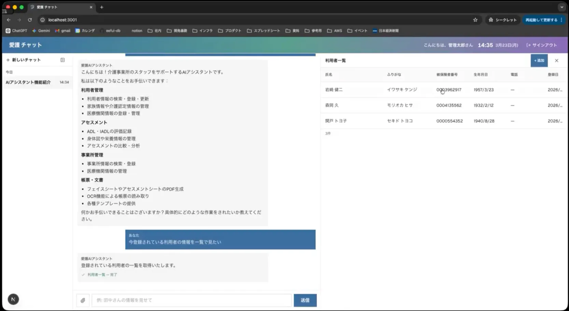569x311 pixels.
Task: Open the tab search chevron
Action: coord(562,7)
